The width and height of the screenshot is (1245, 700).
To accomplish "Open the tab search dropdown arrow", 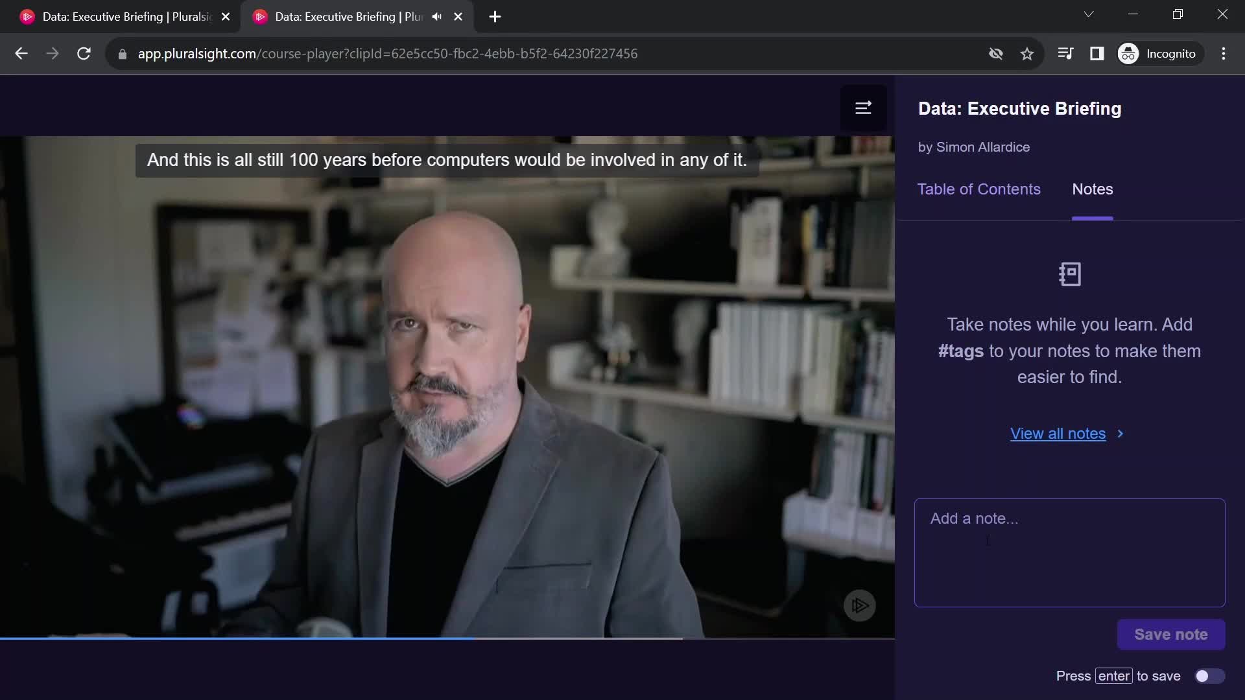I will [x=1089, y=14].
